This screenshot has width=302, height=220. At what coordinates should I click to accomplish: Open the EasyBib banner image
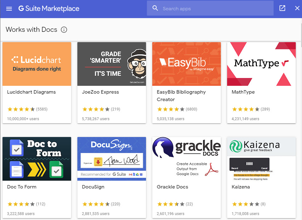point(187,64)
